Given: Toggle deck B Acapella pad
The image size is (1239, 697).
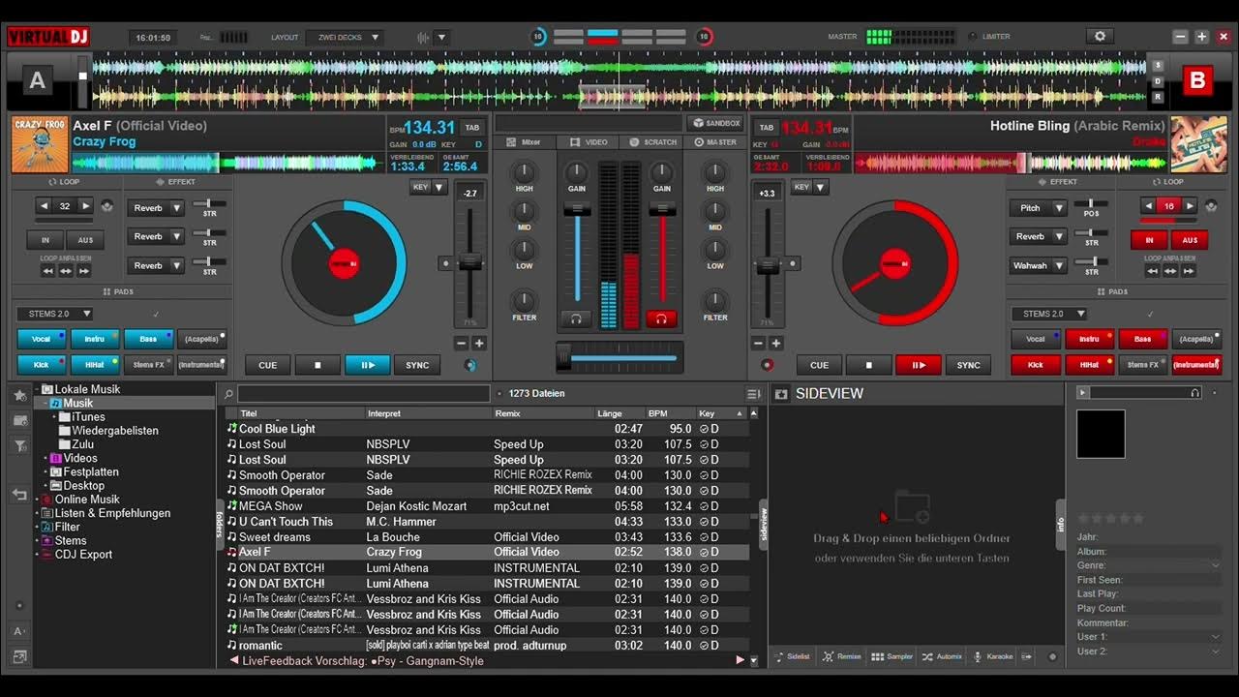Looking at the screenshot, I should pos(1196,339).
